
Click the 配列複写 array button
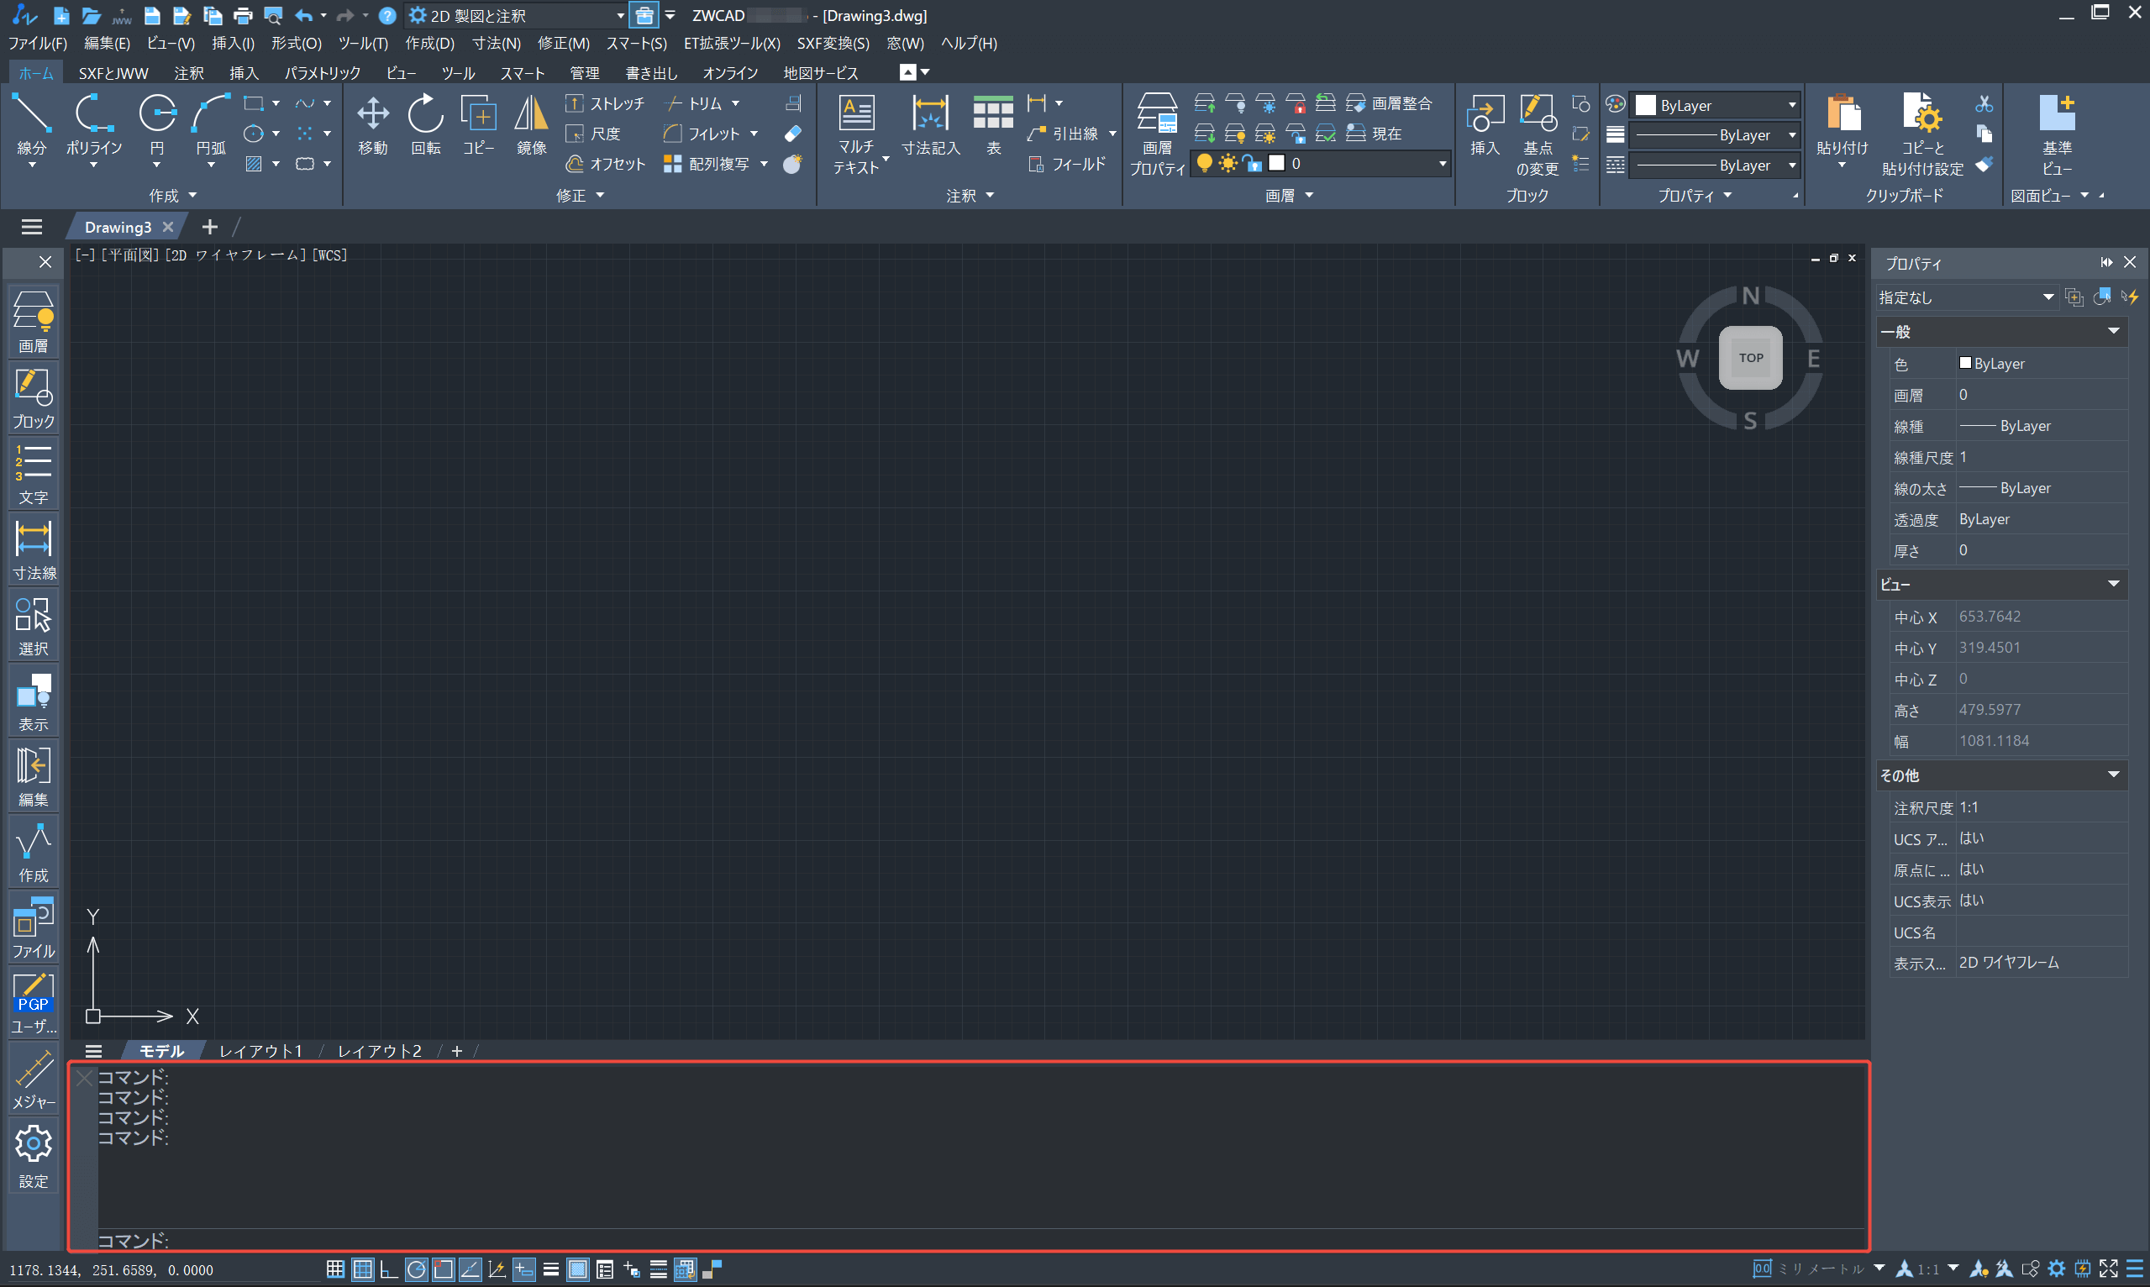pos(715,164)
